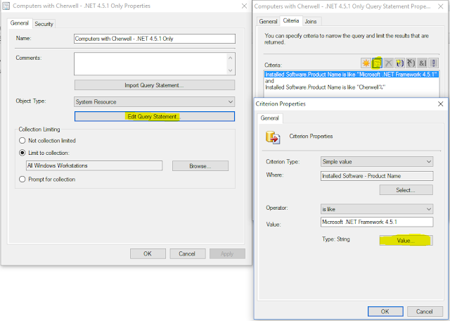Click the Value field with .NET Framework 4.5.1
Image resolution: width=450 pixels, height=321 pixels.
coord(377,222)
